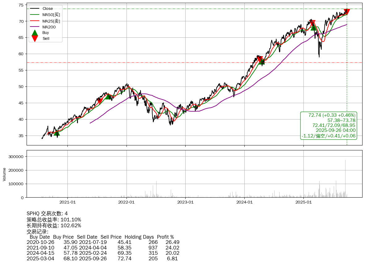The width and height of the screenshot is (365, 264).
Task: Select the Buy marker from September 2021
Action: (x=108, y=97)
